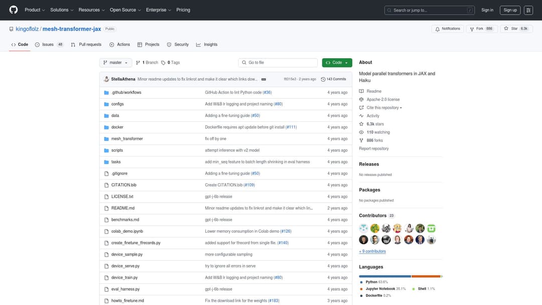Switch to the Issues tab
542x305 pixels.
[x=49, y=45]
